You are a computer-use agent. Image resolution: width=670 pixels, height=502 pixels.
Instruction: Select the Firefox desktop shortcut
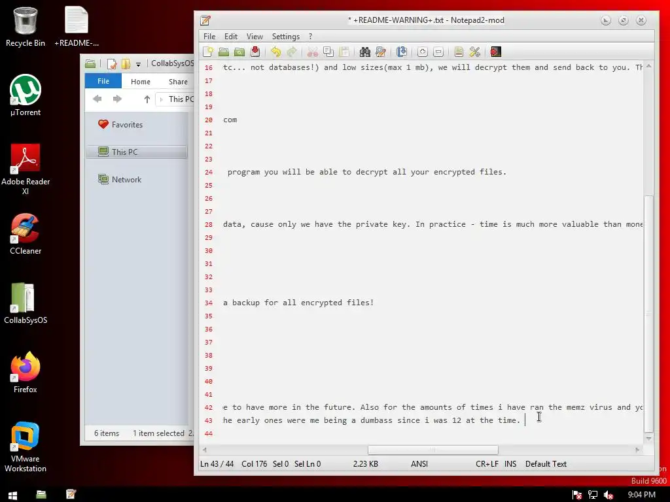click(x=26, y=373)
